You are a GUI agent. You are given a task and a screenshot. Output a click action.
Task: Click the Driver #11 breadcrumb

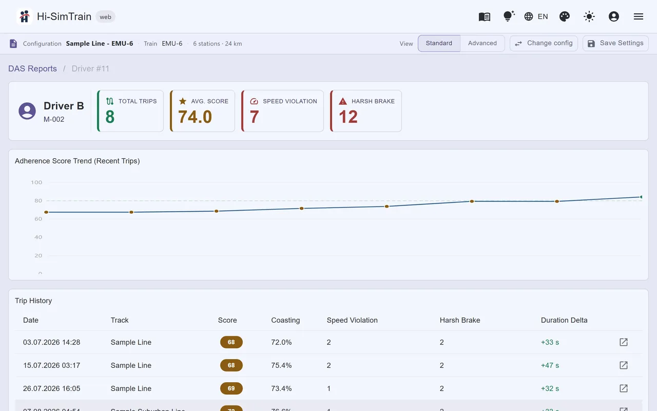(90, 68)
